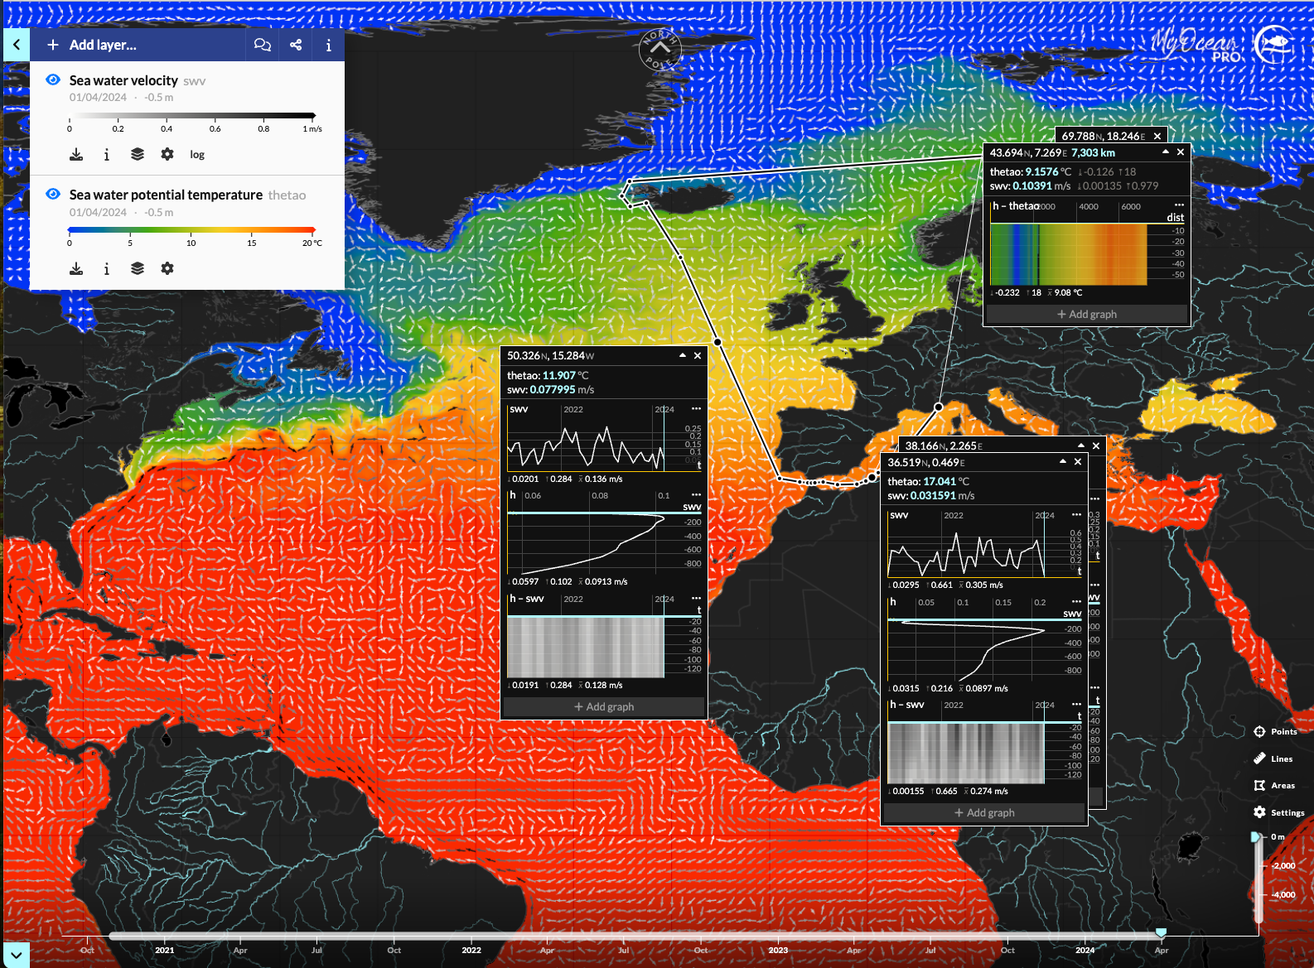Viewport: 1314px width, 968px height.
Task: Open options of h - swv graph in 36.519N popup
Action: click(x=1076, y=704)
